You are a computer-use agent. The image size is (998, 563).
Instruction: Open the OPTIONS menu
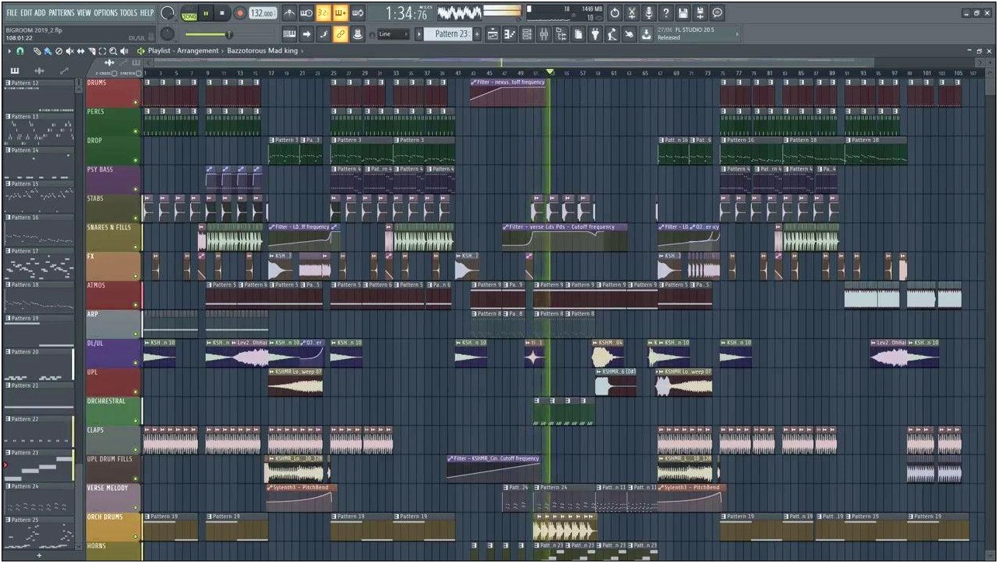click(106, 13)
